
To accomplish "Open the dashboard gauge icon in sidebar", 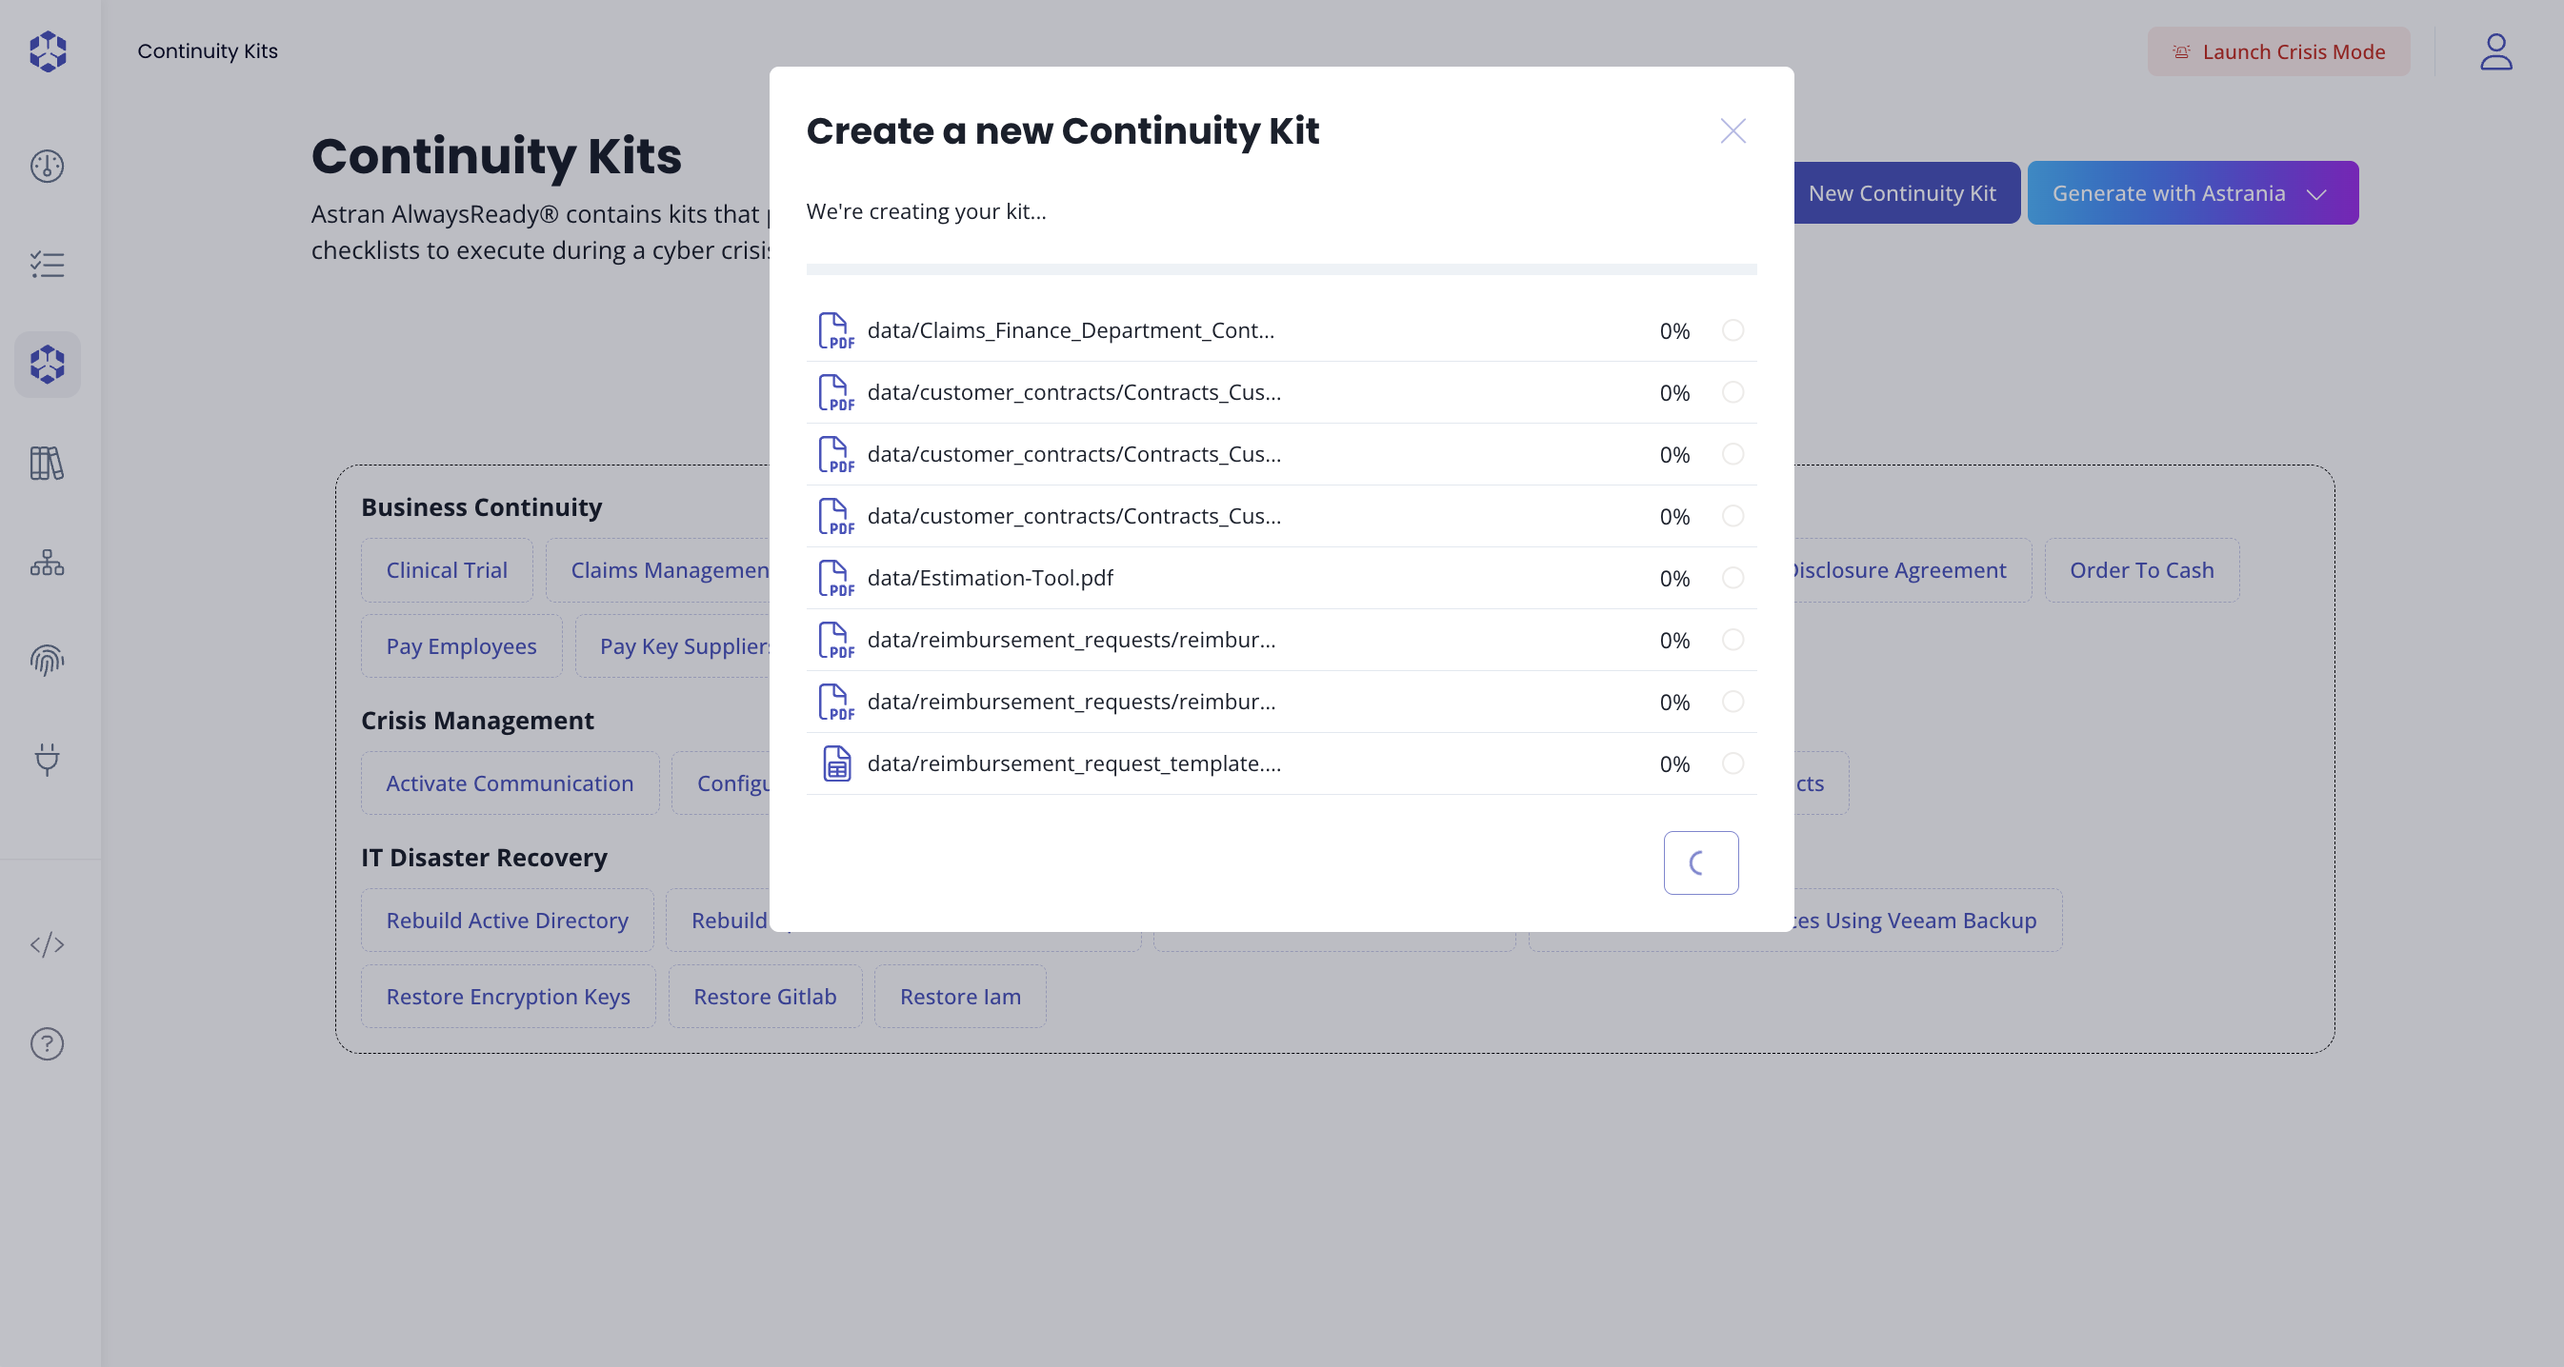I will point(47,167).
